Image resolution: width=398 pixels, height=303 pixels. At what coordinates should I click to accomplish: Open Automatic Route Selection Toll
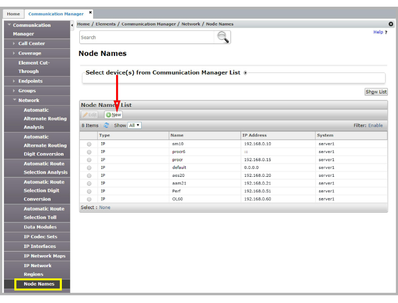(37, 213)
